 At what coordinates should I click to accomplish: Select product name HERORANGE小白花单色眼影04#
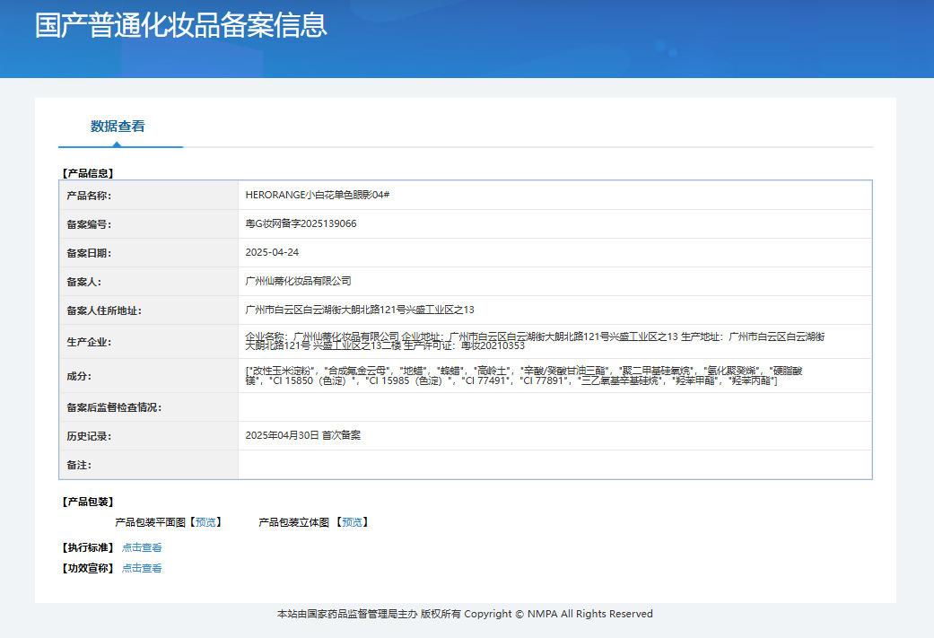tap(318, 195)
